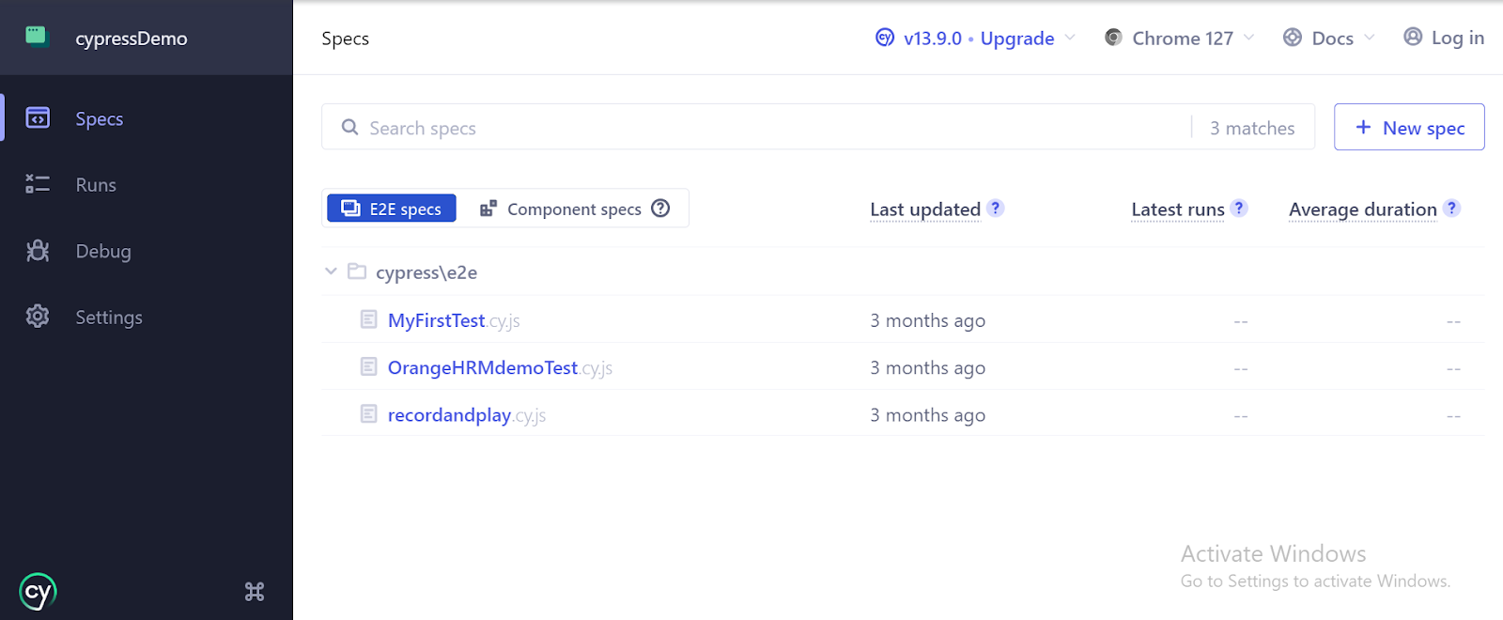1503x620 pixels.
Task: Click the cypressDemo project name
Action: coord(132,39)
